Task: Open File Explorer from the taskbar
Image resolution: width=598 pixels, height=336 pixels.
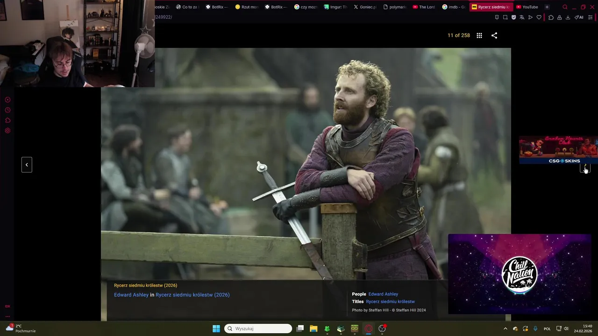Action: pyautogui.click(x=313, y=329)
